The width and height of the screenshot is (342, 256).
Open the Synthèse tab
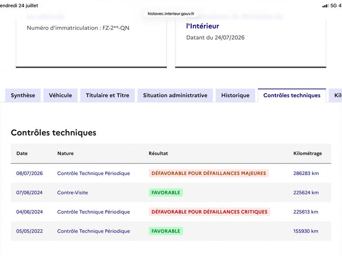(x=23, y=95)
